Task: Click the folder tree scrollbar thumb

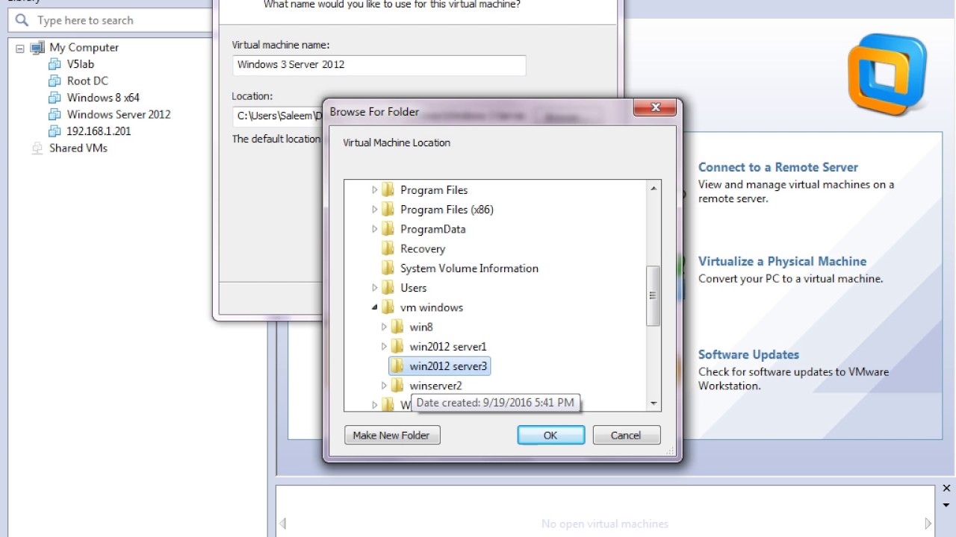Action: [x=654, y=295]
